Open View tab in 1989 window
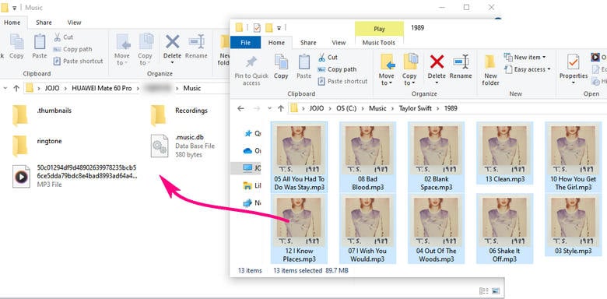This screenshot has width=607, height=299. coord(339,43)
